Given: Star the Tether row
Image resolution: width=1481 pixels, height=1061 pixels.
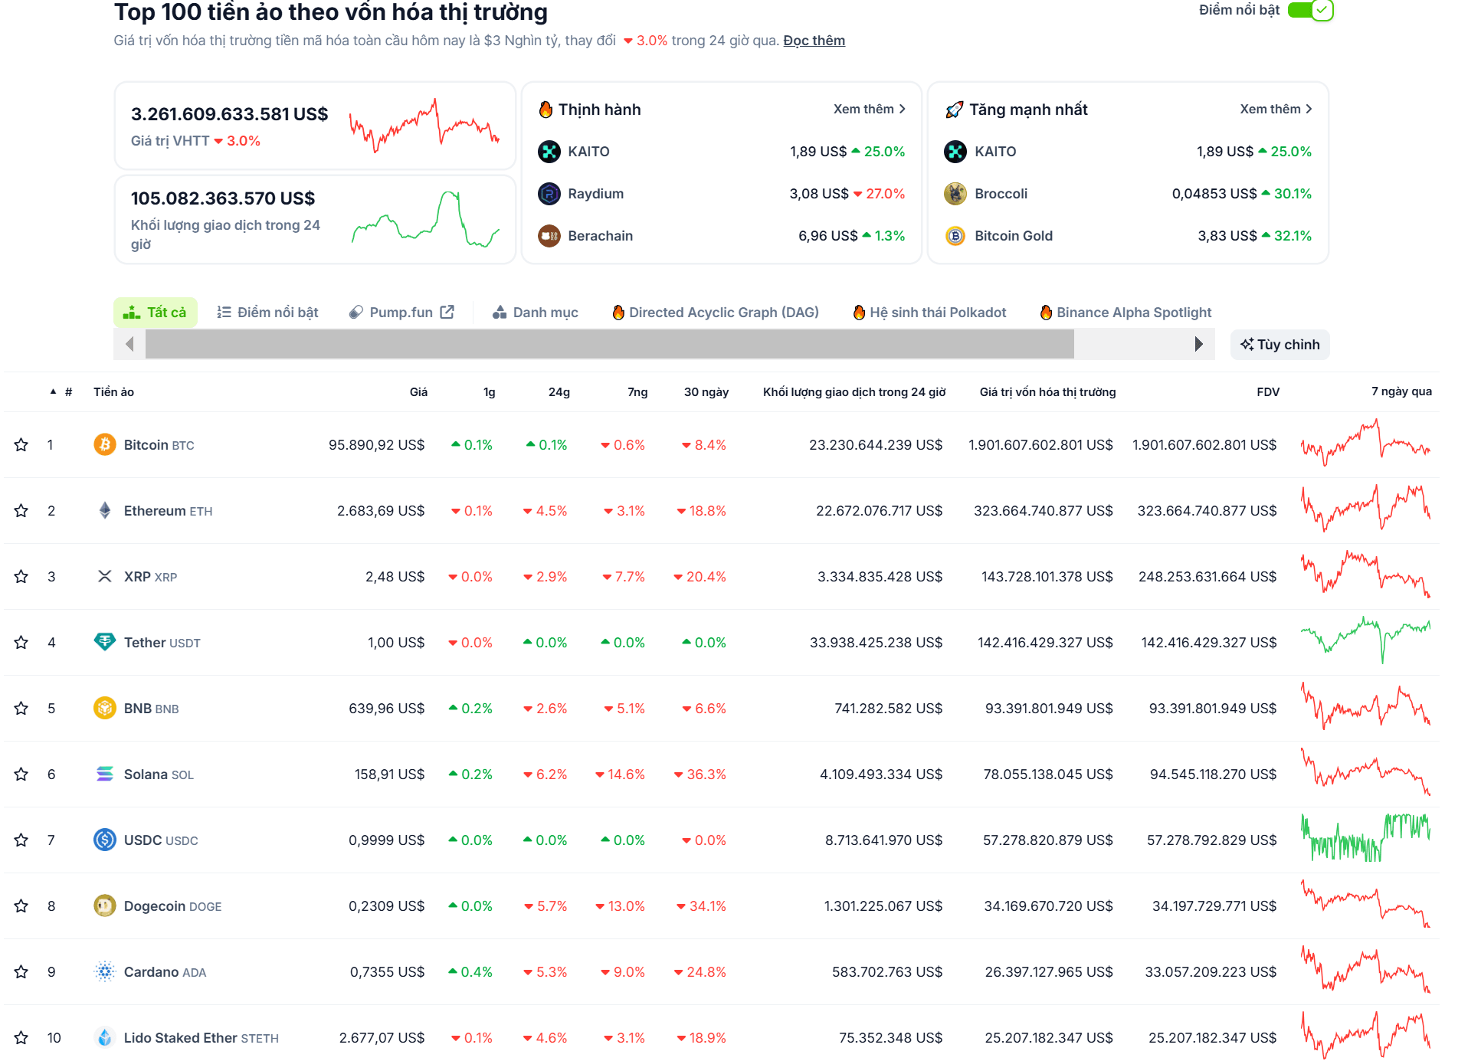Looking at the screenshot, I should pos(21,643).
